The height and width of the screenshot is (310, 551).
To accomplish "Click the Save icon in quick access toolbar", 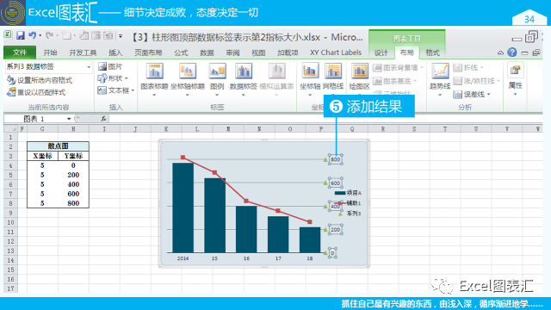I will coord(21,35).
